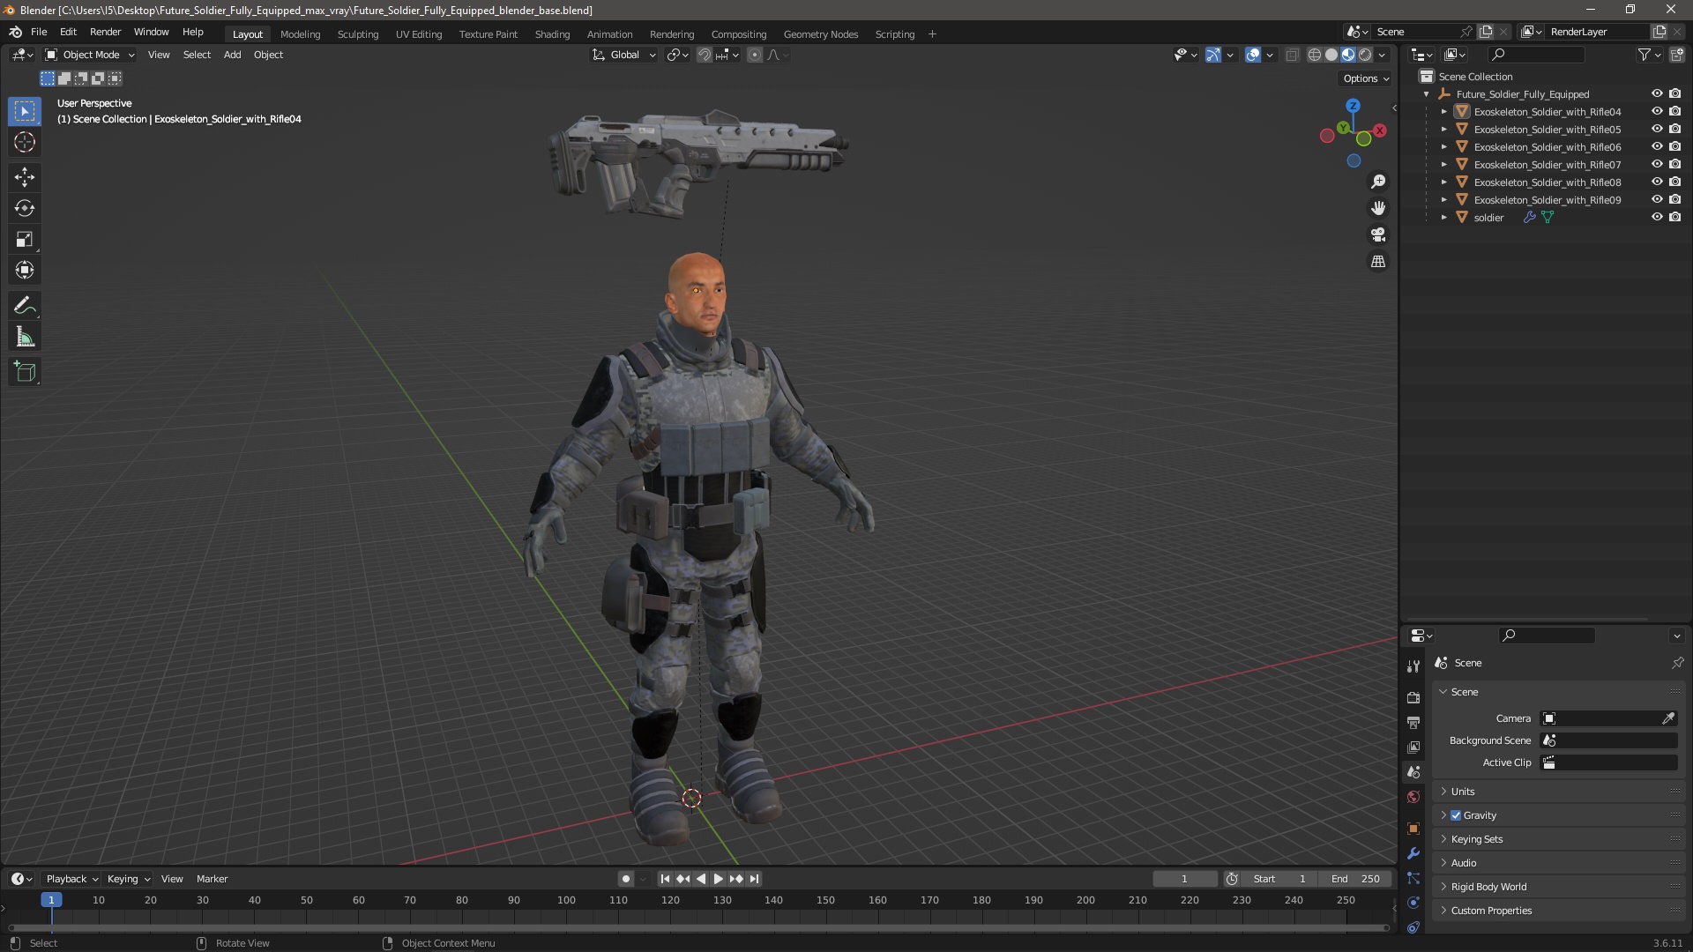
Task: Click the red X axis on navigation gizmo
Action: [x=1380, y=130]
